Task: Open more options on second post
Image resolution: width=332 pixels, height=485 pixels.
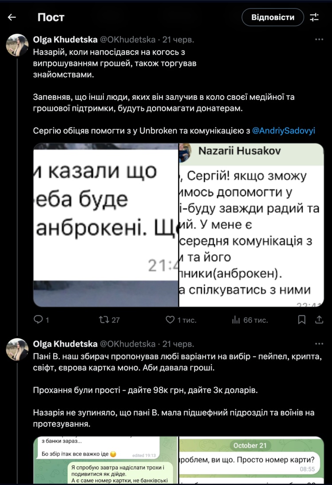Action: coord(319,344)
